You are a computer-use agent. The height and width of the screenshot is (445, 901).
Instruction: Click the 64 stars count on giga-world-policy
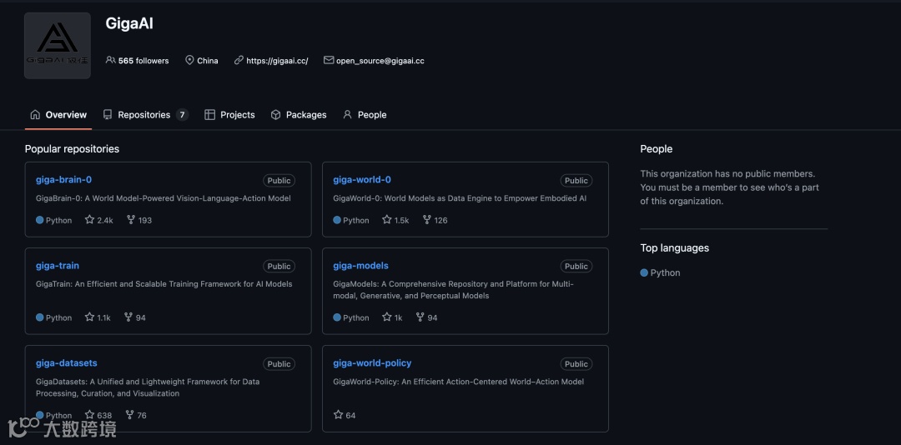coord(350,415)
